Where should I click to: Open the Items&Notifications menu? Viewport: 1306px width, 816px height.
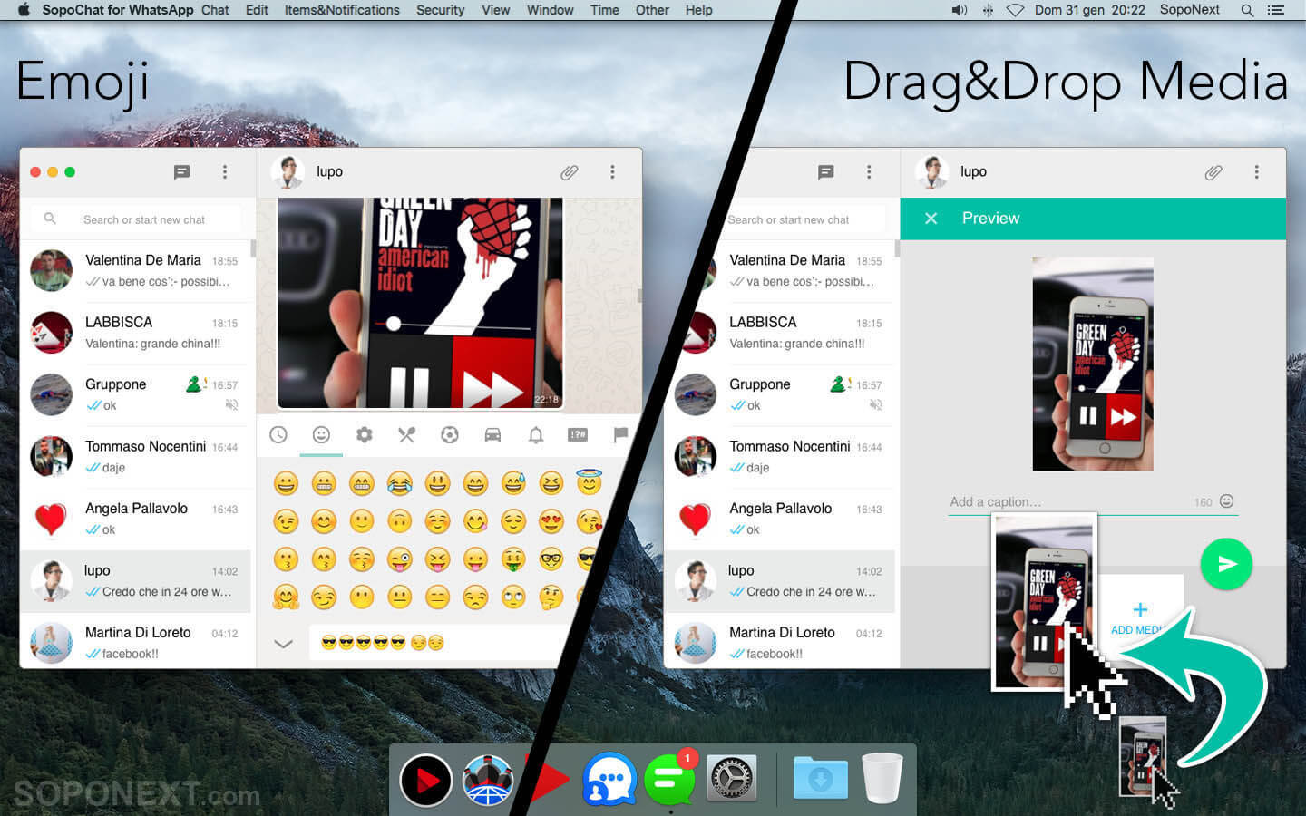coord(342,10)
